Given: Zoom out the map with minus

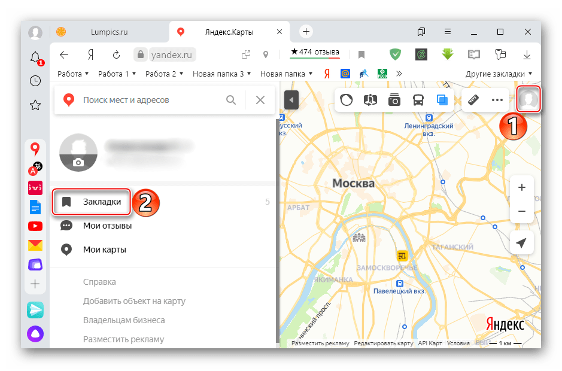Looking at the screenshot, I should (521, 211).
